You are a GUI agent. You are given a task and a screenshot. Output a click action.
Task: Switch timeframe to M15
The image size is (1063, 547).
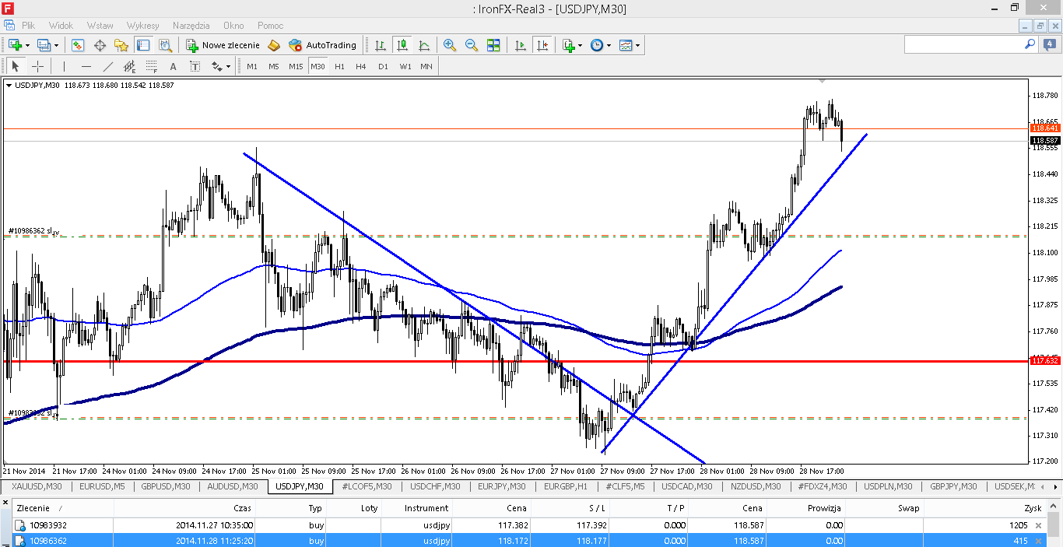(x=296, y=66)
